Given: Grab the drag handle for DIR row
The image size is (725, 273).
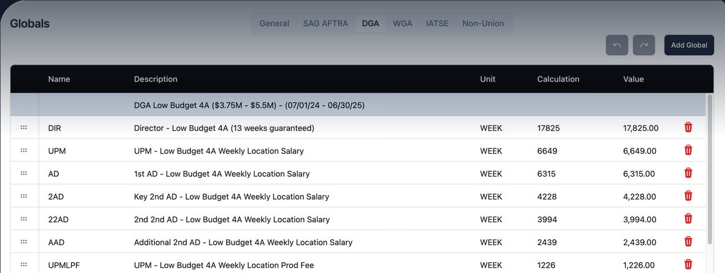Looking at the screenshot, I should 24,128.
